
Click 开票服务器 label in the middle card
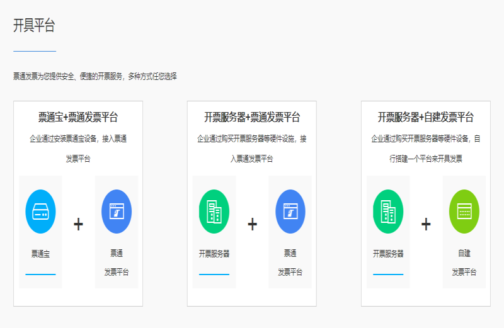214,254
